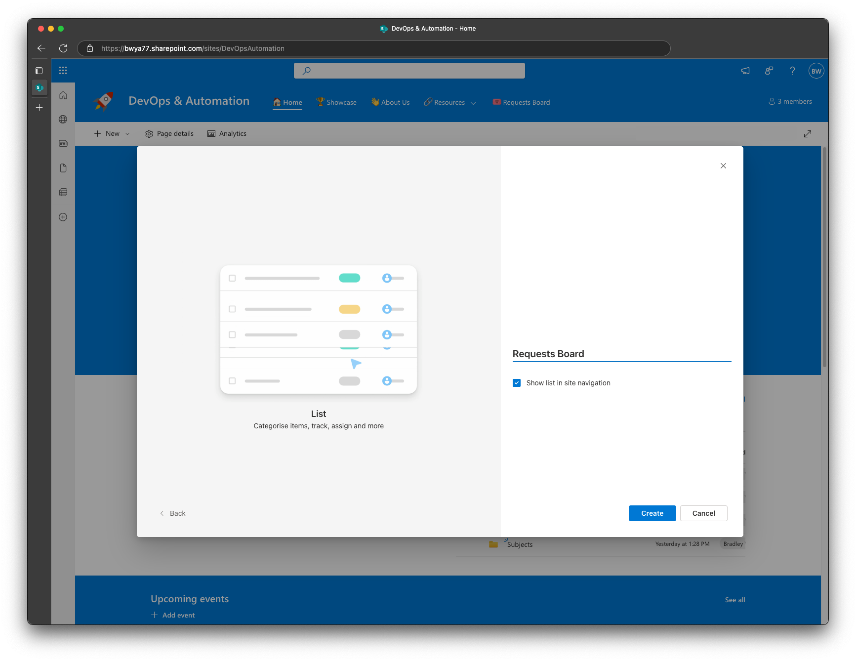Click the lock icon in the address bar
856x661 pixels.
[90, 48]
